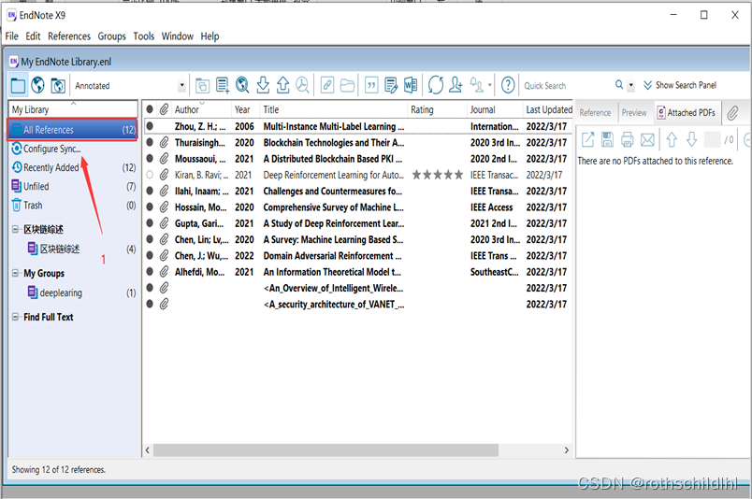Toggle read status dot for Zhou, Z. H. reference
Viewport: 752px width, 499px height.
point(150,126)
